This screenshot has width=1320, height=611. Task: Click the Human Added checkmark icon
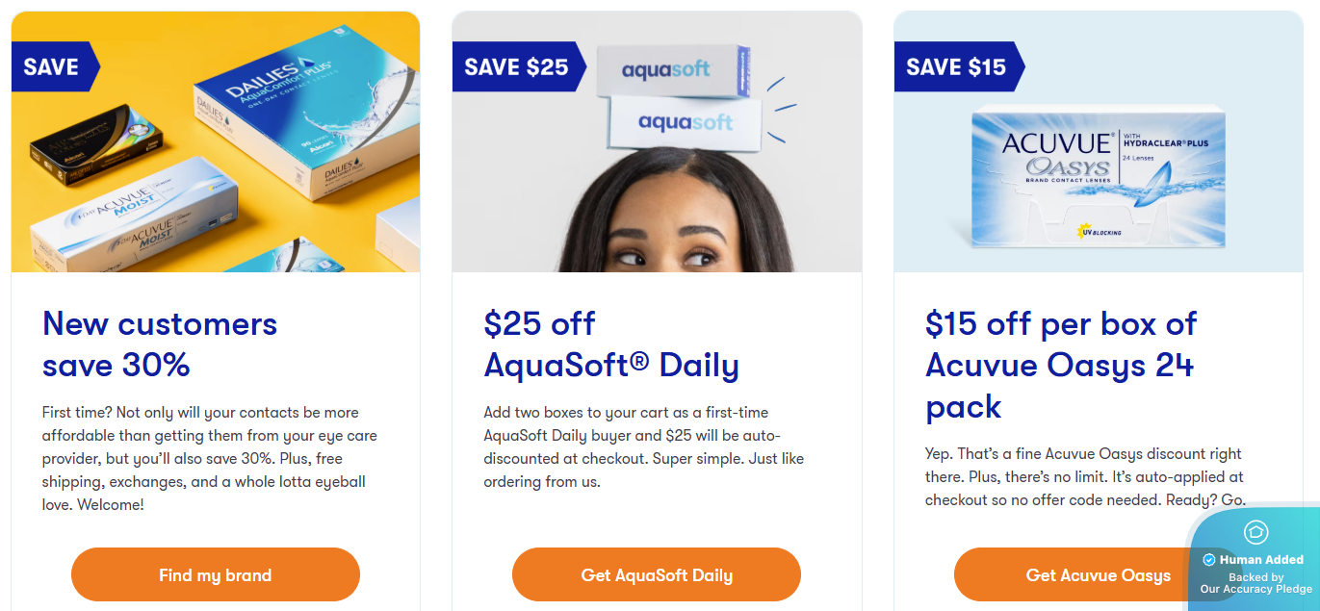pyautogui.click(x=1209, y=560)
